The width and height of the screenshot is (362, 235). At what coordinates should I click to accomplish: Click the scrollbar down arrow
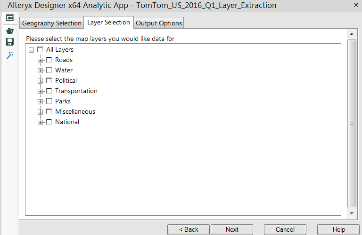click(352, 213)
